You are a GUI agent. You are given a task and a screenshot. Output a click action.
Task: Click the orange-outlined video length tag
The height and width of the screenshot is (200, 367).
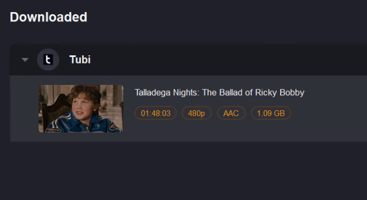pyautogui.click(x=156, y=113)
